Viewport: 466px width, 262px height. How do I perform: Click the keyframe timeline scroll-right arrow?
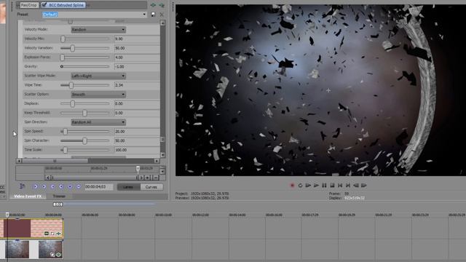(x=141, y=178)
